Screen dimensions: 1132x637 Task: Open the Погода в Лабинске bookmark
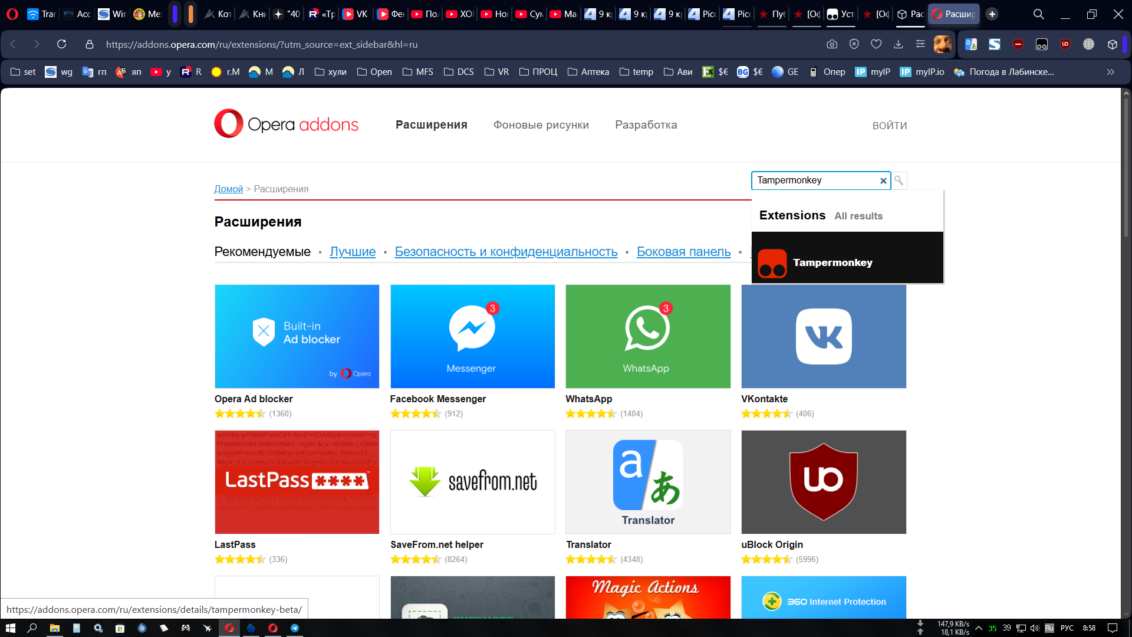[x=1004, y=72]
